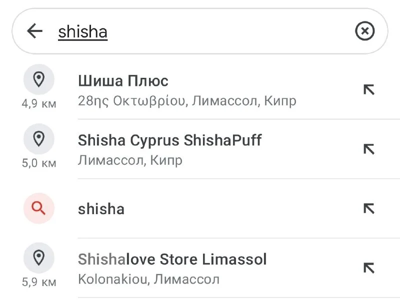Tap the back arrow in search bar
Image resolution: width=400 pixels, height=300 pixels.
point(34,31)
